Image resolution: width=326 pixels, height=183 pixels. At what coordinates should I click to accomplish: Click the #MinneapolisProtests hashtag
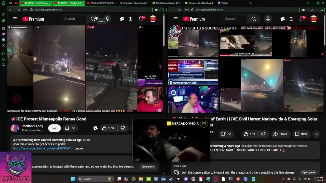click(x=292, y=146)
